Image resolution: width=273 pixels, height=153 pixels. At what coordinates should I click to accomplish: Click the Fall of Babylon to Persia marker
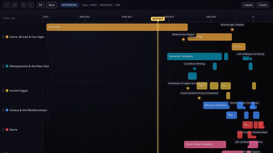coord(250,59)
